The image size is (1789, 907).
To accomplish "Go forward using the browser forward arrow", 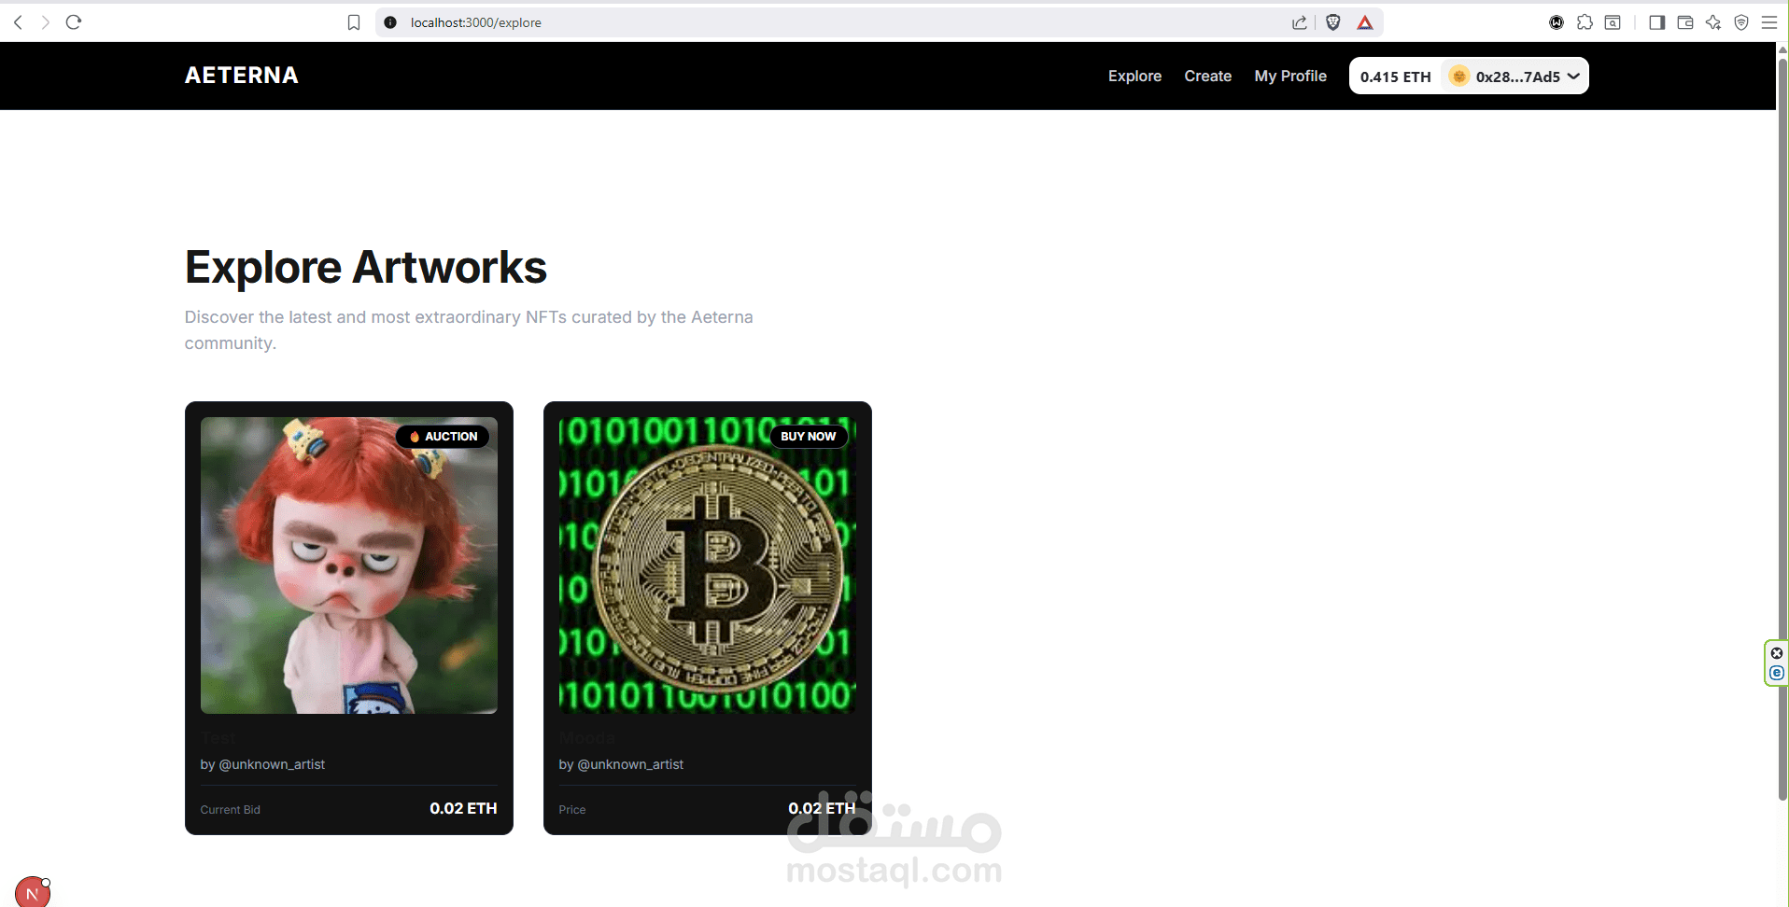I will (45, 22).
